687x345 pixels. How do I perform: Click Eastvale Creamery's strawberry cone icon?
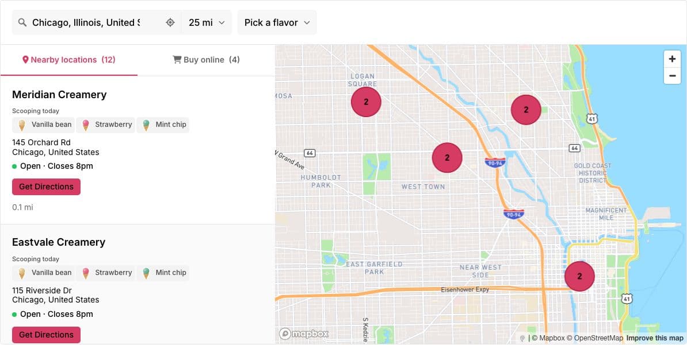[x=85, y=273]
